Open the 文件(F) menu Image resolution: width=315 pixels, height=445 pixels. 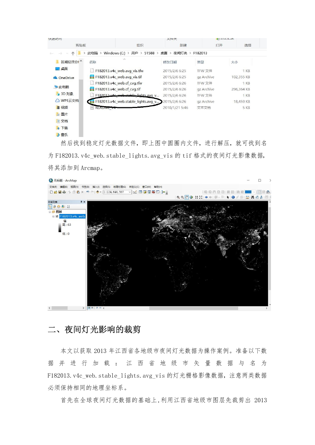(53, 187)
